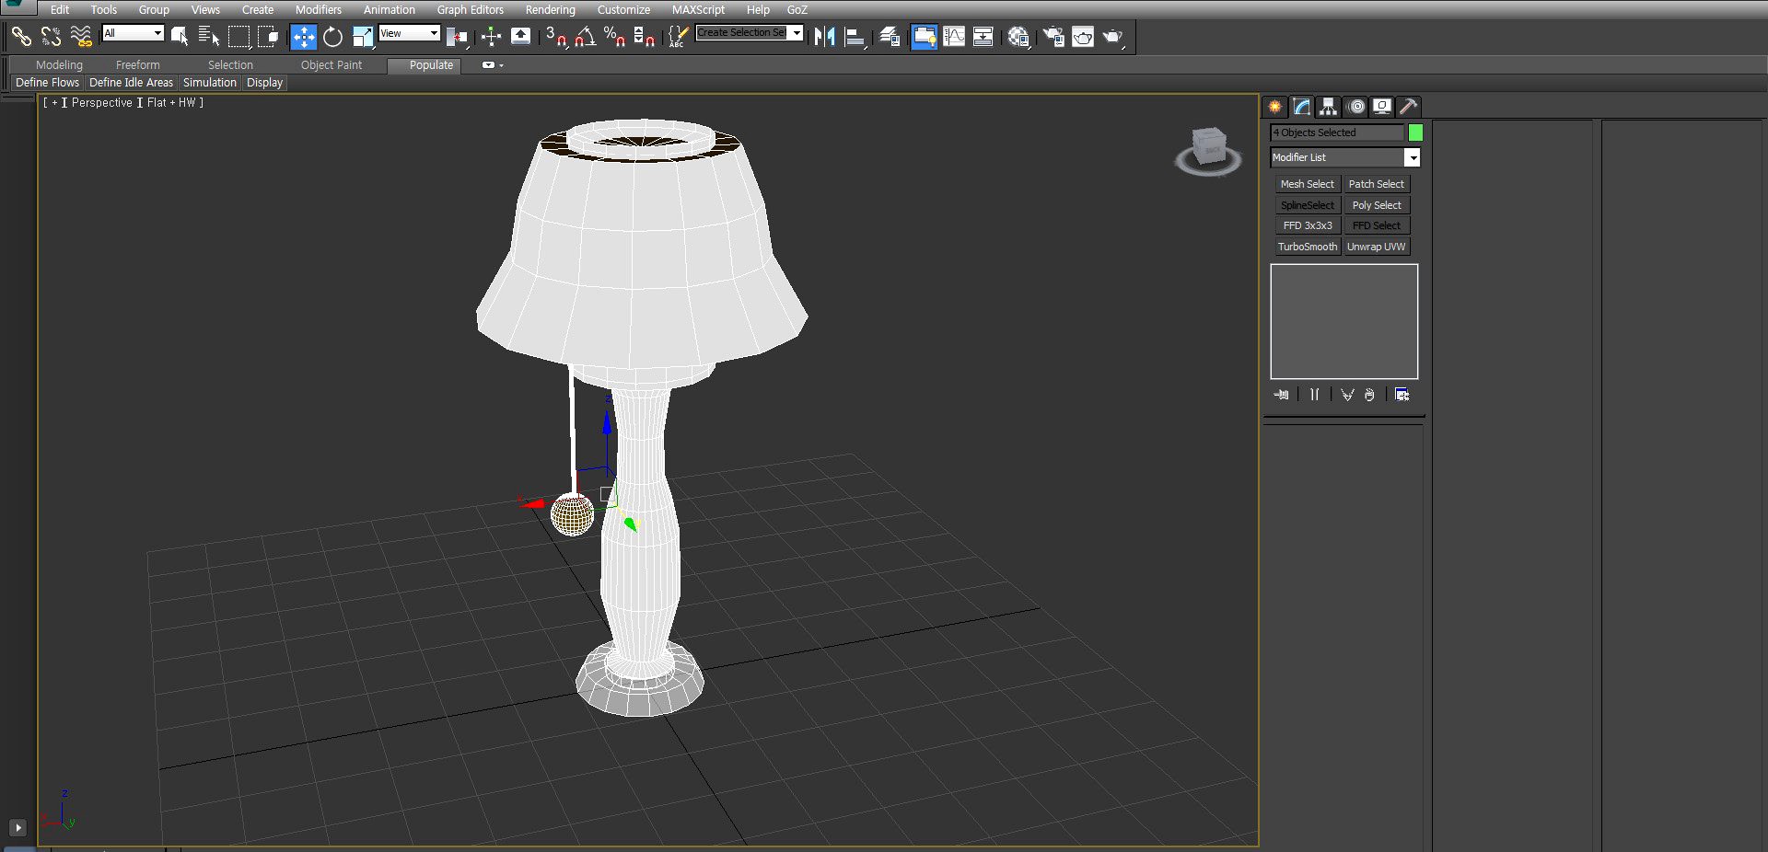Click the Render Setup teapot icon
The height and width of the screenshot is (852, 1768).
pos(1053,37)
